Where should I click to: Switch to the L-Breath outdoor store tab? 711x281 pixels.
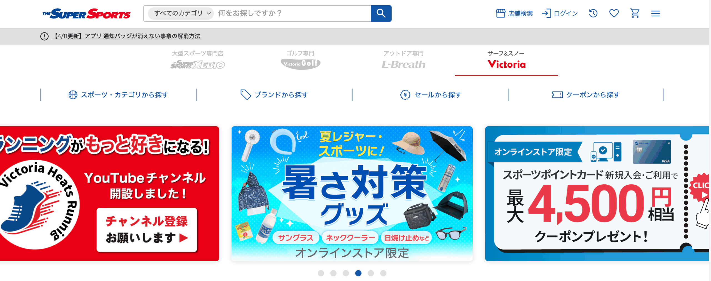(x=403, y=60)
